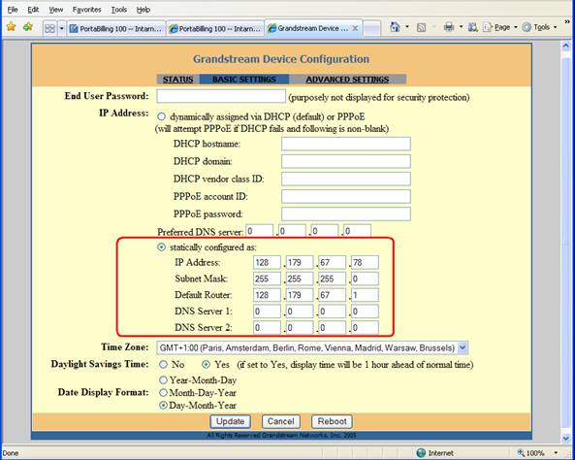The height and width of the screenshot is (460, 575).
Task: Click the Reboot button
Action: click(332, 421)
